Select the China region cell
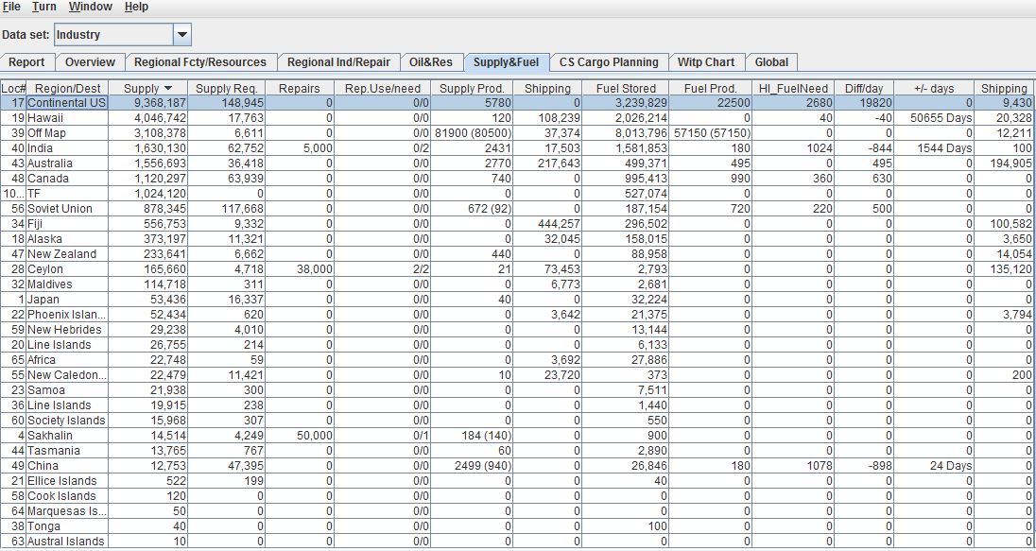Viewport: 1036px width, 551px height. (x=67, y=466)
